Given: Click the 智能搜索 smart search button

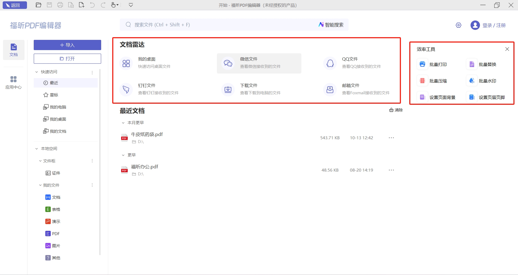Looking at the screenshot, I should coord(331,25).
